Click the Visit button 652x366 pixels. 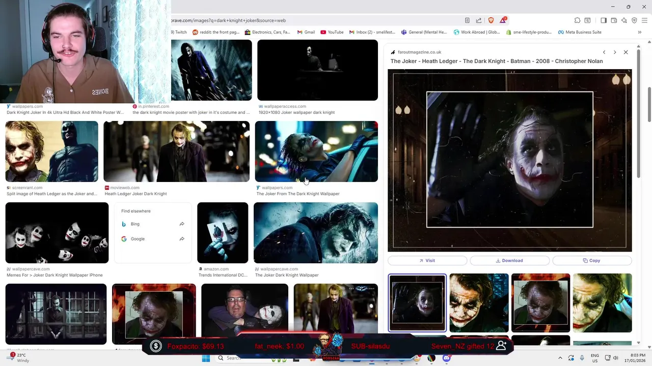(427, 260)
